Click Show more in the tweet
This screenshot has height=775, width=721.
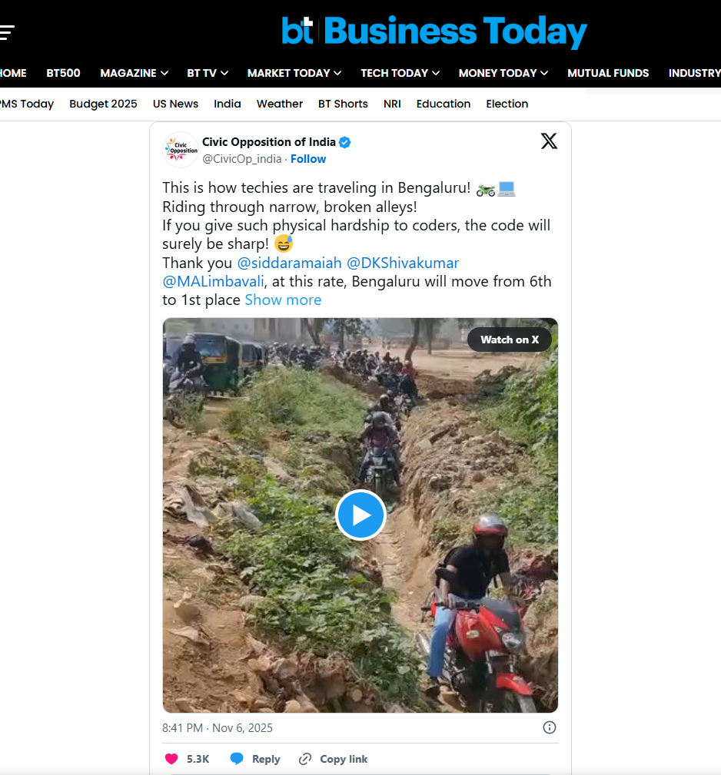pyautogui.click(x=283, y=300)
